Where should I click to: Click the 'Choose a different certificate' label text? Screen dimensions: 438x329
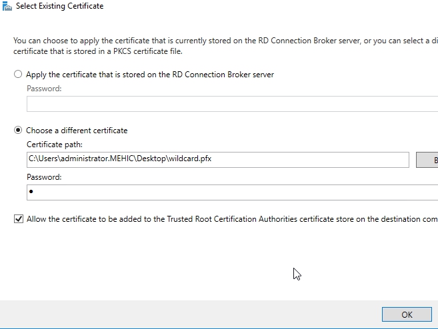(76, 131)
